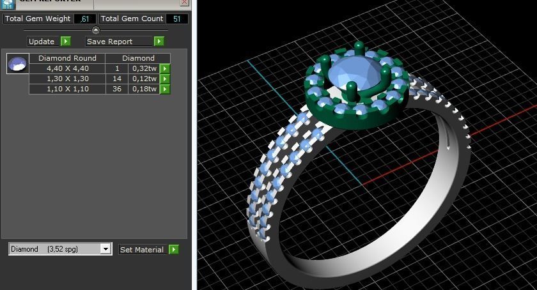Click the quantity cell showing 36
This screenshot has height=290, width=537.
click(x=117, y=89)
